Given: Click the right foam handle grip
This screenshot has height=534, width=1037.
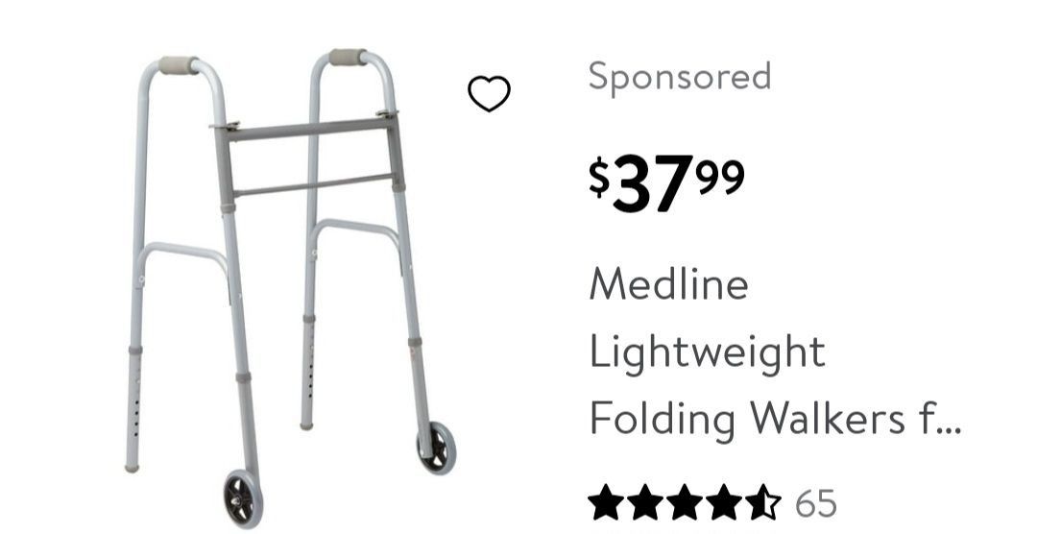Looking at the screenshot, I should click(348, 57).
